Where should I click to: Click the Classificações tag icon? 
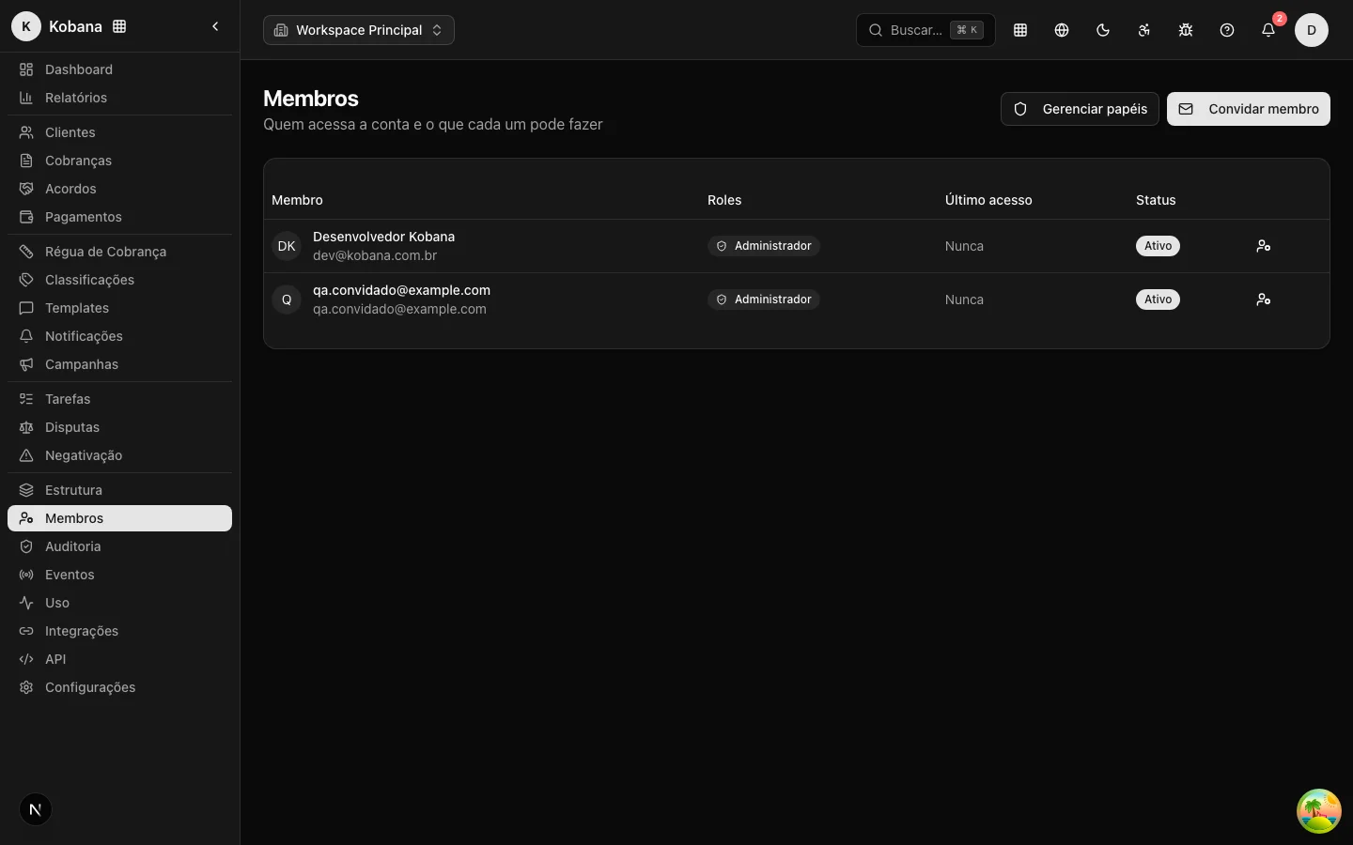26,280
